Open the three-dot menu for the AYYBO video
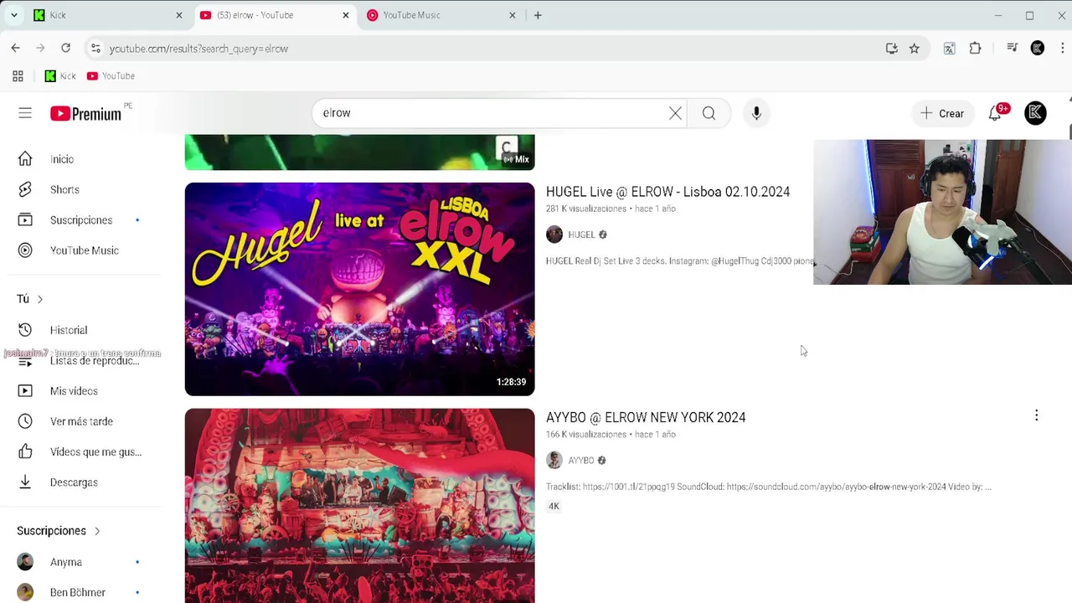The height and width of the screenshot is (603, 1072). tap(1036, 415)
